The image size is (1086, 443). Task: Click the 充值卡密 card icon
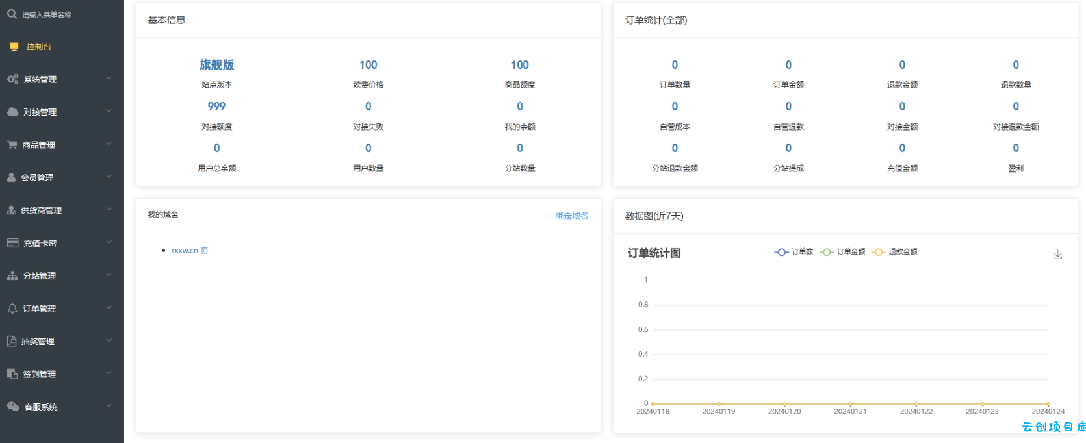(12, 243)
